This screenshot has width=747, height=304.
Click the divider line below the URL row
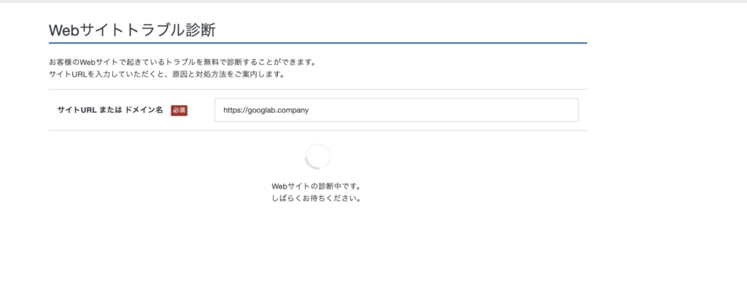click(x=317, y=131)
